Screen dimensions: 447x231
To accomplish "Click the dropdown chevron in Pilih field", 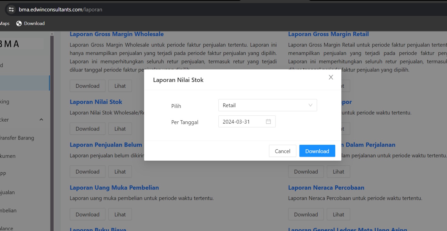I will [310, 105].
